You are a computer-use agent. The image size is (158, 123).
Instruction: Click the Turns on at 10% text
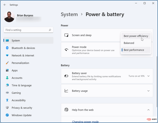tap(137, 76)
